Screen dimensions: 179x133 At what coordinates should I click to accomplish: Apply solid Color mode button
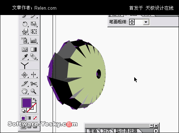23,118
